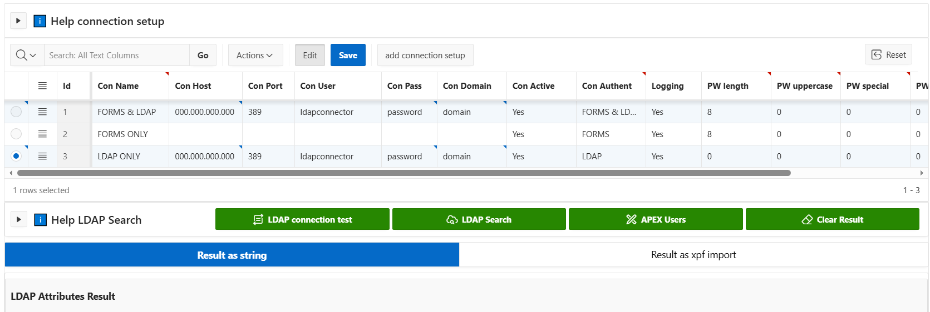Select the FORMS ONLY name cell

point(130,134)
